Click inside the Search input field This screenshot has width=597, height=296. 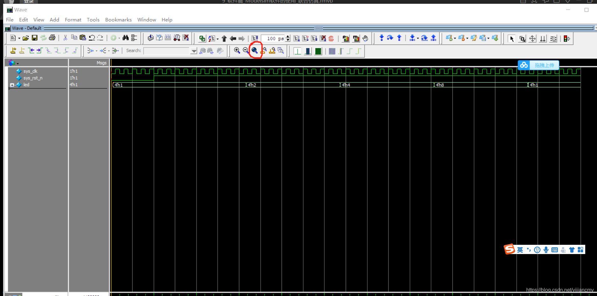[x=167, y=51]
